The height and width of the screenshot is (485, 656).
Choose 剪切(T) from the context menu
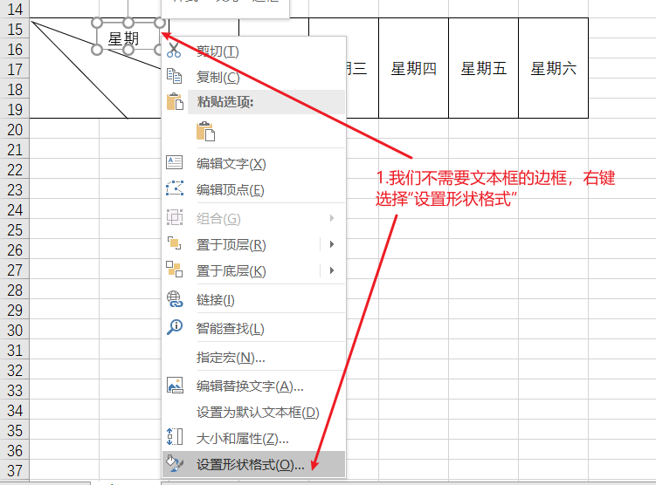tap(253, 51)
